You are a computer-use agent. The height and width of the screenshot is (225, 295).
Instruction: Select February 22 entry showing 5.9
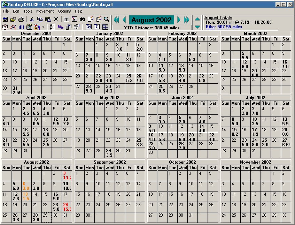203,78
